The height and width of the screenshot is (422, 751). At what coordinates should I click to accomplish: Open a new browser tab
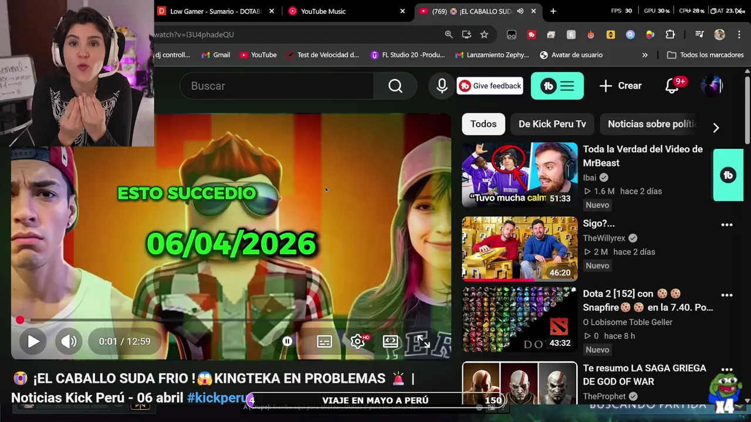tap(553, 11)
